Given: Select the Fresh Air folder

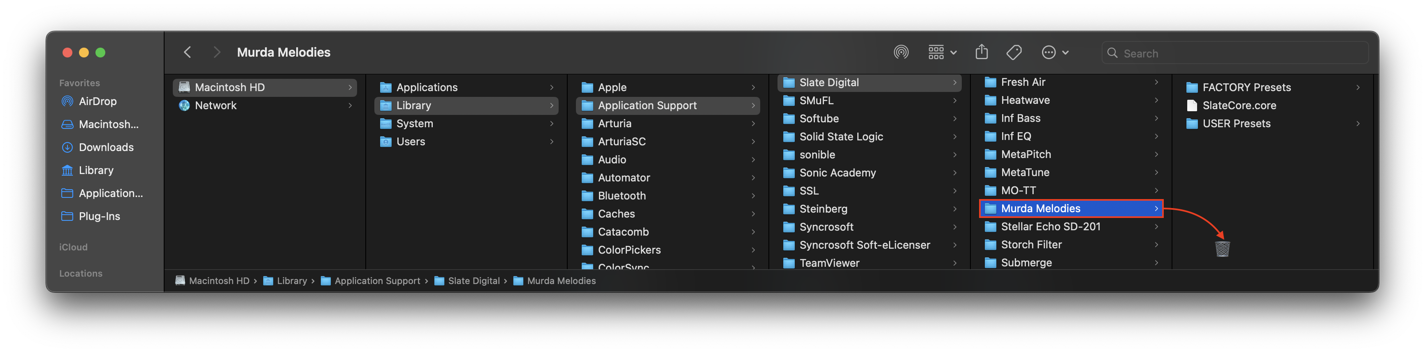Looking at the screenshot, I should tap(1071, 82).
